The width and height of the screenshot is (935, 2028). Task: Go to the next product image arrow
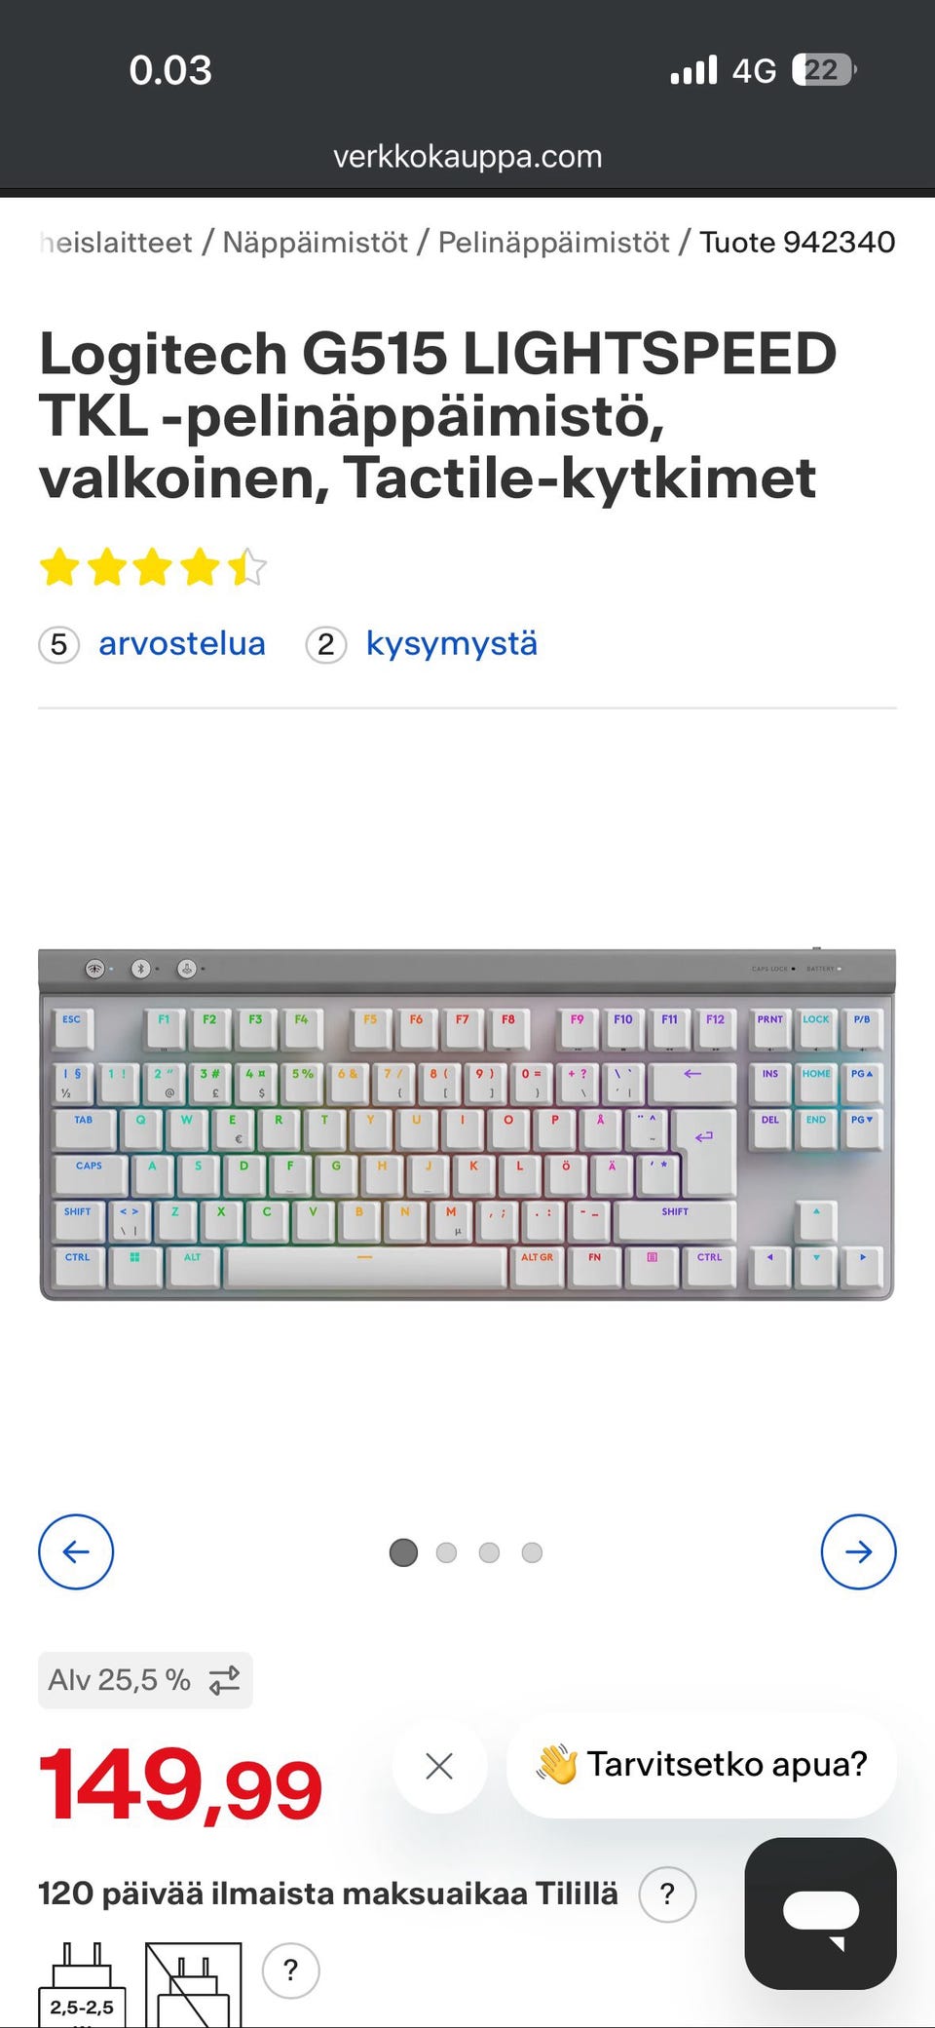[x=858, y=1551]
